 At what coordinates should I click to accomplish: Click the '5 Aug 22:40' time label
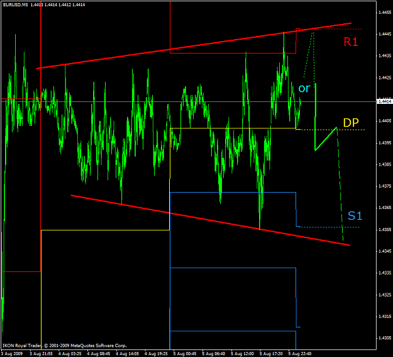tap(300, 354)
